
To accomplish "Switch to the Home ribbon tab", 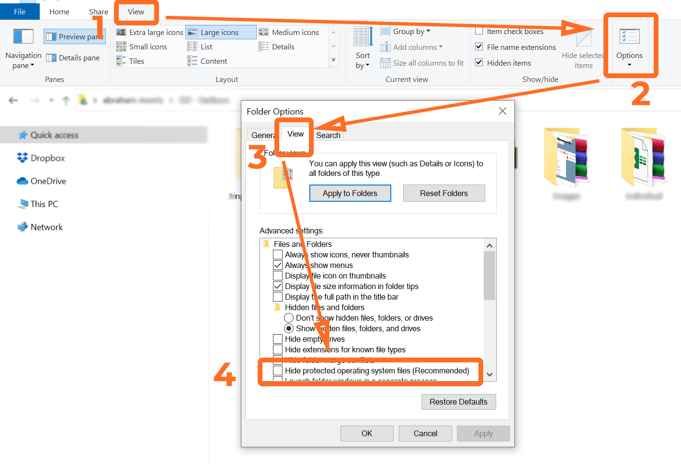I will tap(59, 12).
